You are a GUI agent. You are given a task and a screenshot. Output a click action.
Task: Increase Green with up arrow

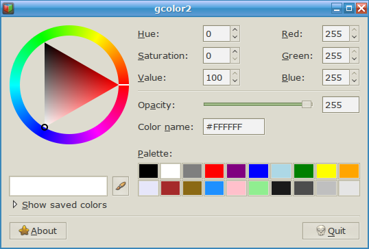(354, 51)
